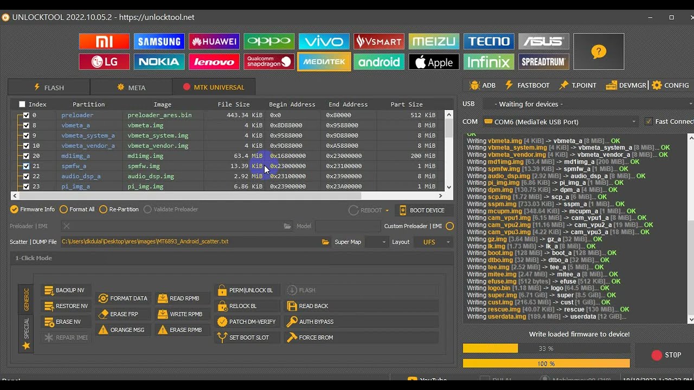The height and width of the screenshot is (390, 694).
Task: Click the Model input field
Action: pos(347,226)
